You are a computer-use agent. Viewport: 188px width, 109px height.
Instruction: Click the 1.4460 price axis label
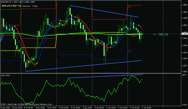(184, 12)
